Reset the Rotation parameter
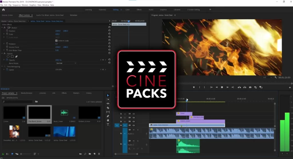Image resolution: width=293 pixels, height=159 pixels. coord(109,43)
